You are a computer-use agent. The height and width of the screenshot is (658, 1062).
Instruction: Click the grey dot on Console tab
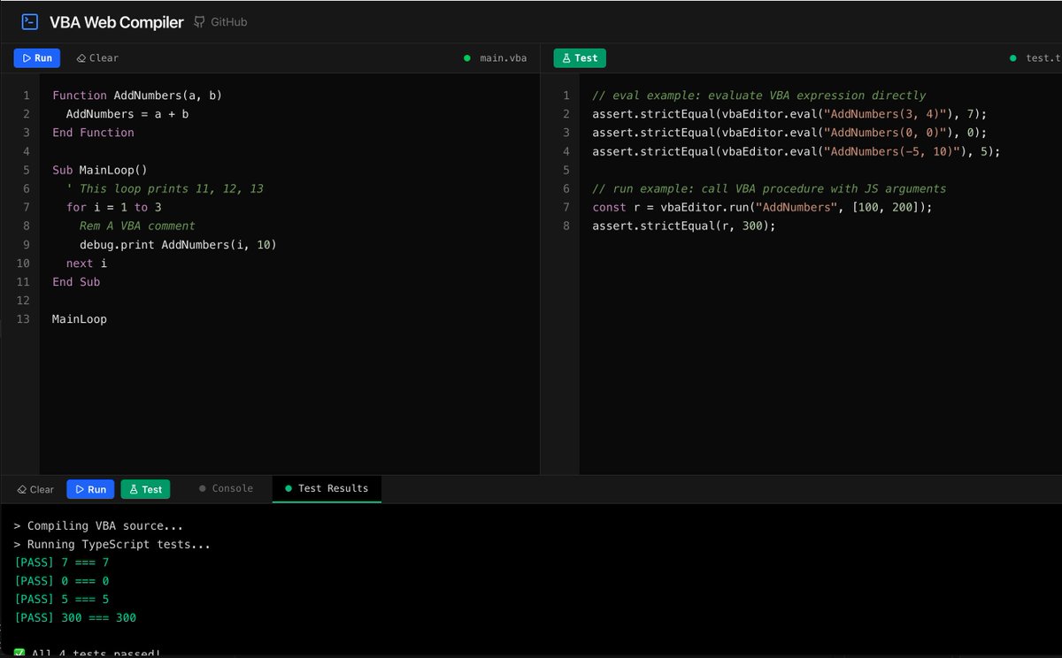coord(203,488)
